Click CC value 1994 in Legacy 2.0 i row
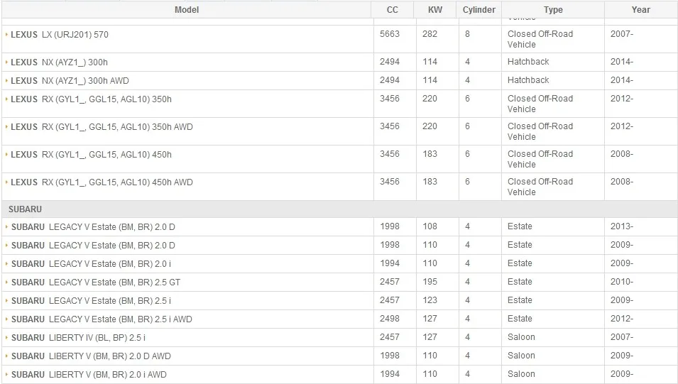The image size is (678, 384). 390,263
